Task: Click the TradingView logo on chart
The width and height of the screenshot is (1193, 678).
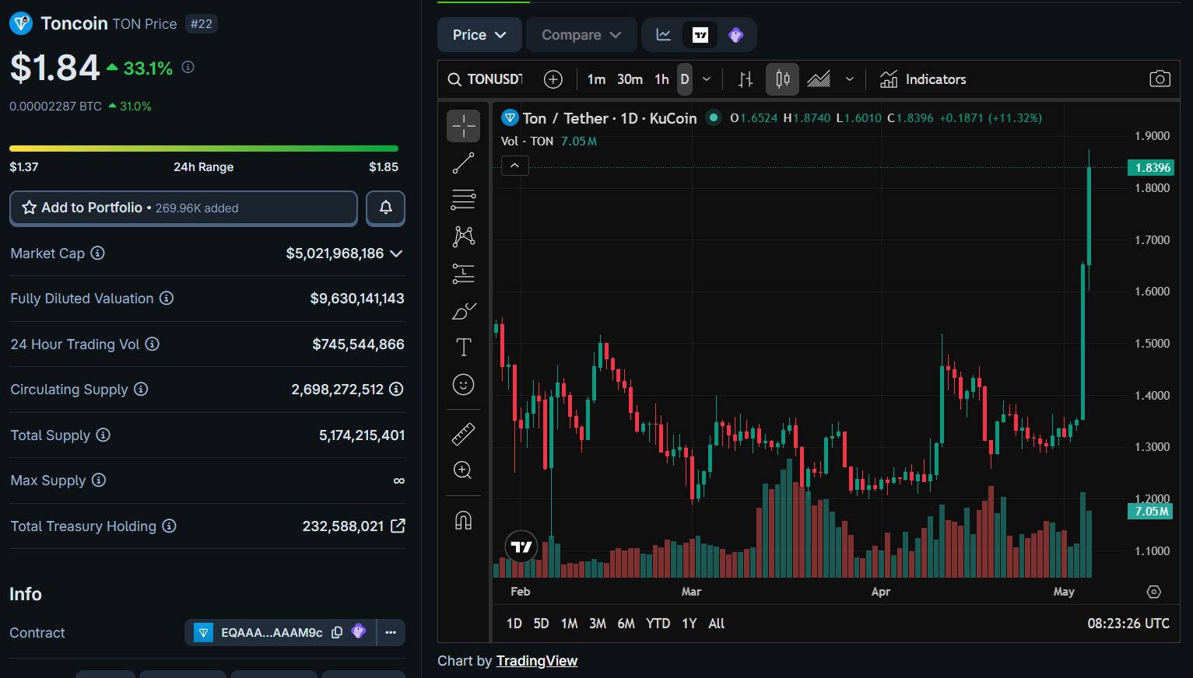Action: (x=521, y=547)
